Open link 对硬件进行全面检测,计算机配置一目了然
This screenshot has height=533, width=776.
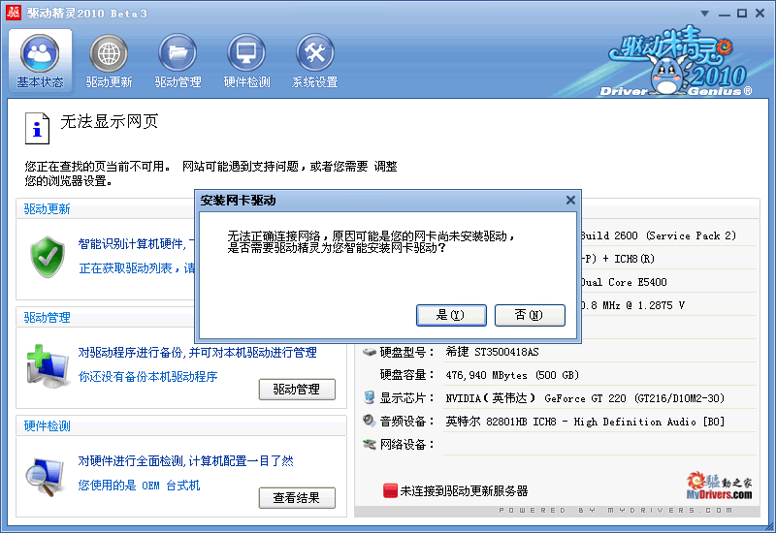[185, 461]
